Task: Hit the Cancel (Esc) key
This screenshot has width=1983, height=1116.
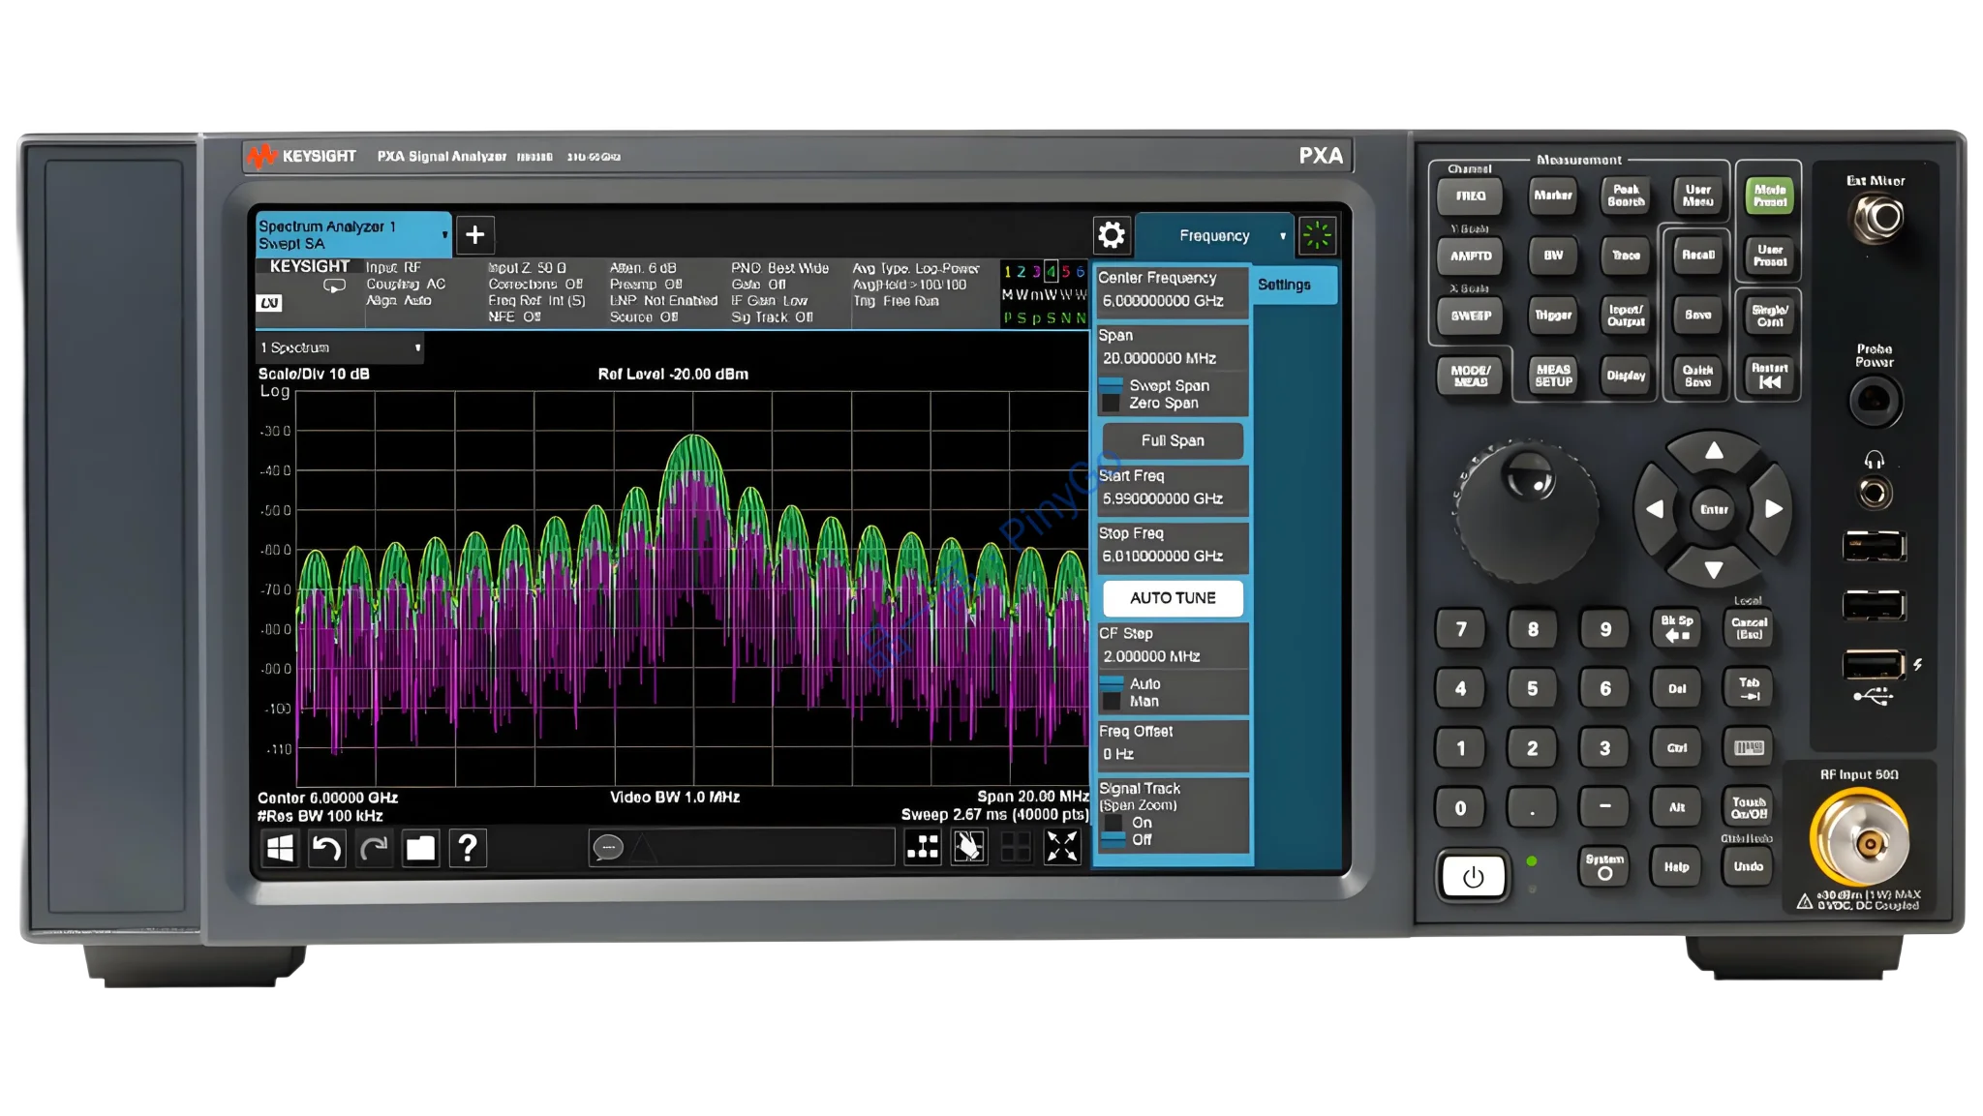Action: [1749, 628]
